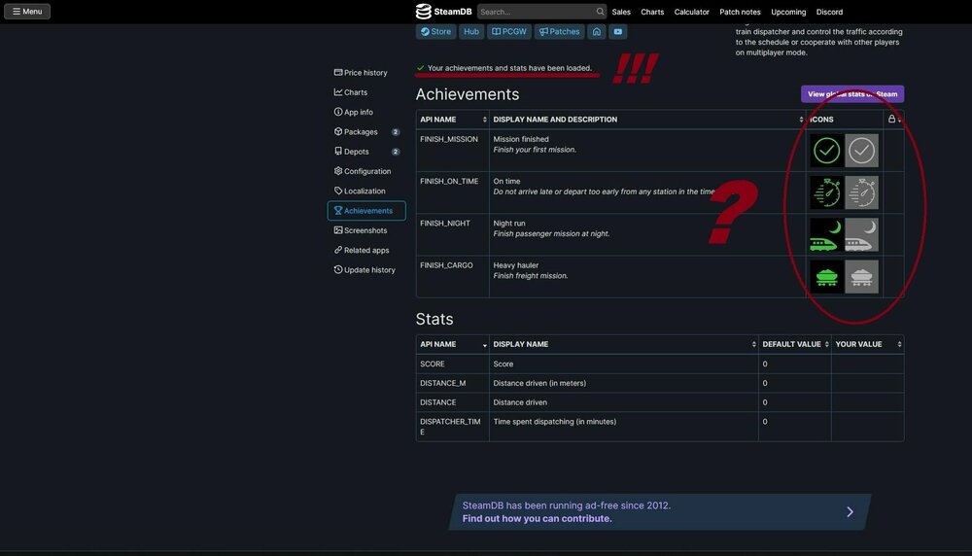The width and height of the screenshot is (972, 556).
Task: Sort by DISPLAY NAME AND DESCRIPTION column
Action: coord(647,120)
